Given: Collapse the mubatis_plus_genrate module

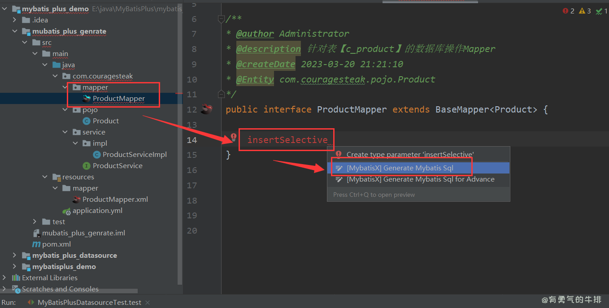Looking at the screenshot, I should click(15, 31).
